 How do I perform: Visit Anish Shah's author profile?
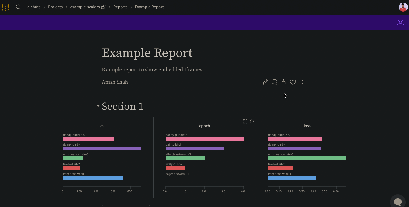[x=115, y=82]
